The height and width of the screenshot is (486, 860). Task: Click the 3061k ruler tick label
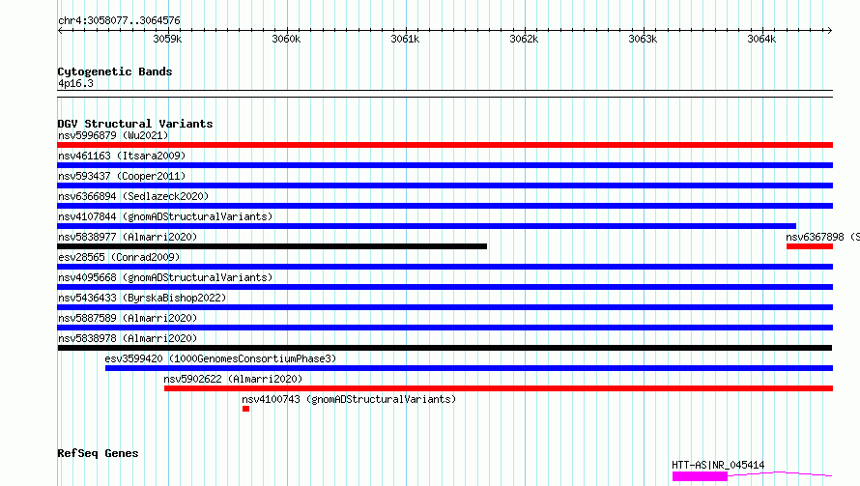pos(405,40)
